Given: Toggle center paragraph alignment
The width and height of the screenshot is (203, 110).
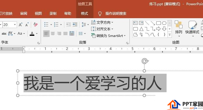Looking at the screenshot, I should pos(53,34).
